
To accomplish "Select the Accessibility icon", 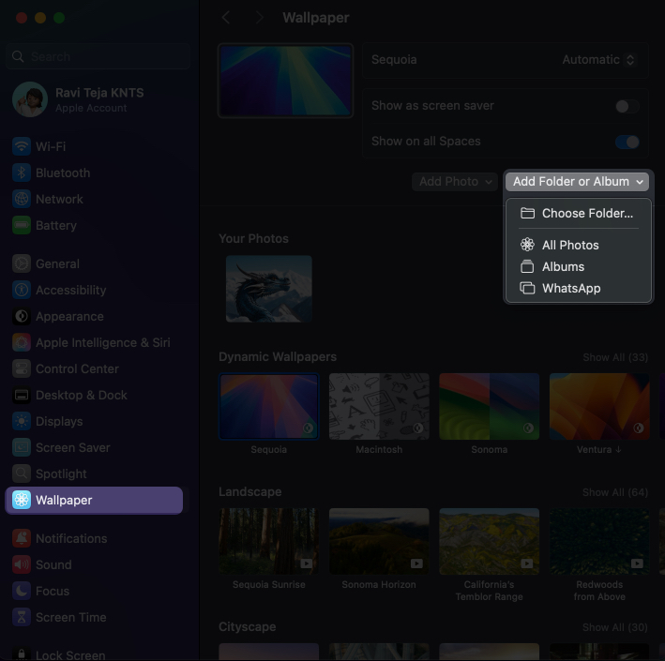I will [22, 290].
